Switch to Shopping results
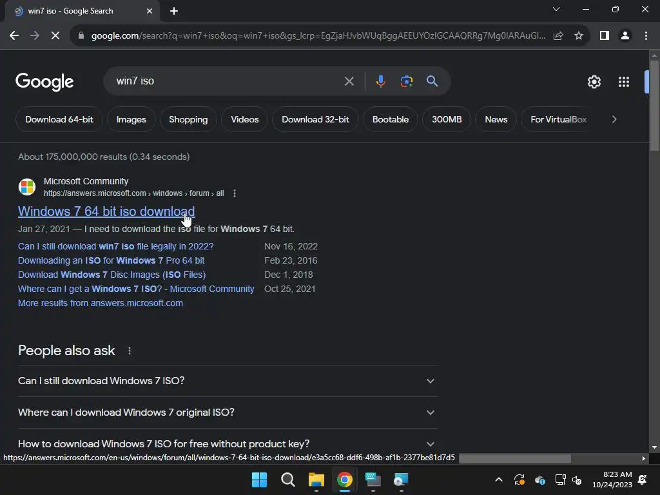 coord(188,119)
